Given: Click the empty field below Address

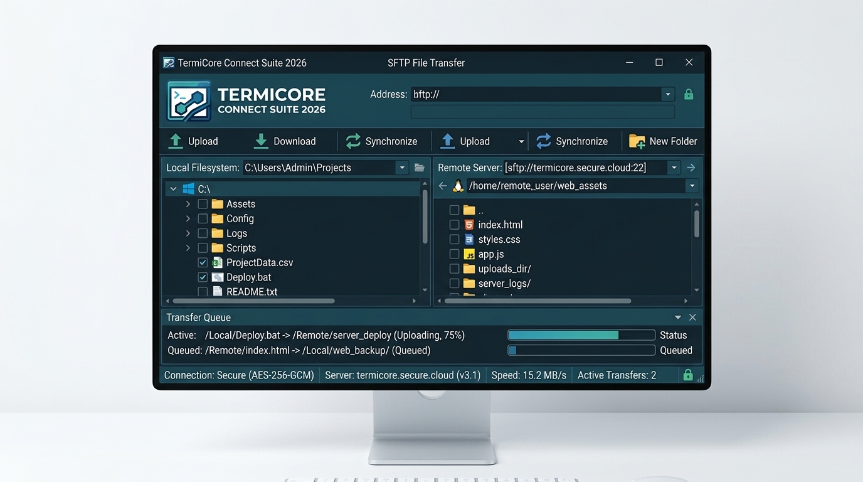Looking at the screenshot, I should (x=543, y=112).
